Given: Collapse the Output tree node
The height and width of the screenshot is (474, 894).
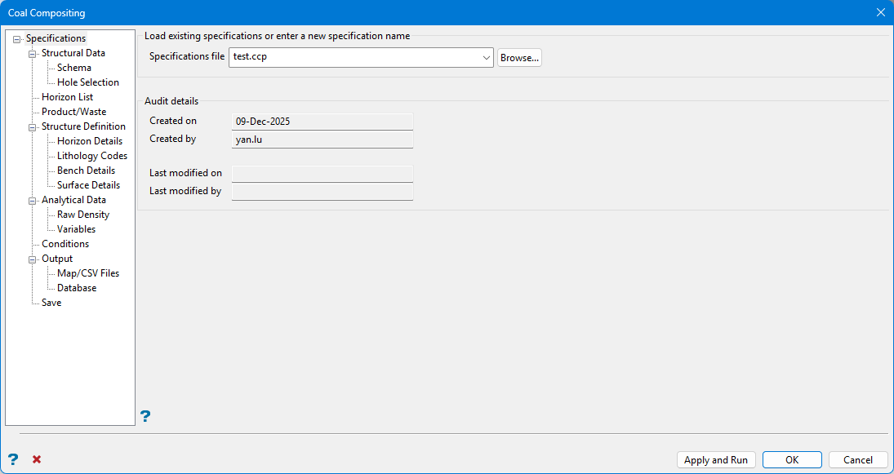Looking at the screenshot, I should click(x=33, y=259).
